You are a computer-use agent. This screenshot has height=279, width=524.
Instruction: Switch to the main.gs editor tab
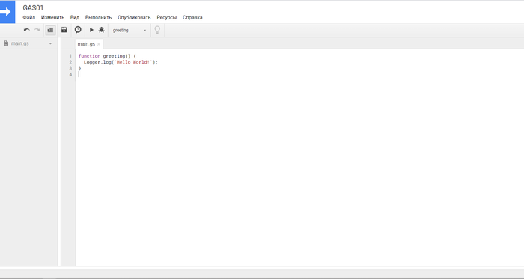pos(86,44)
